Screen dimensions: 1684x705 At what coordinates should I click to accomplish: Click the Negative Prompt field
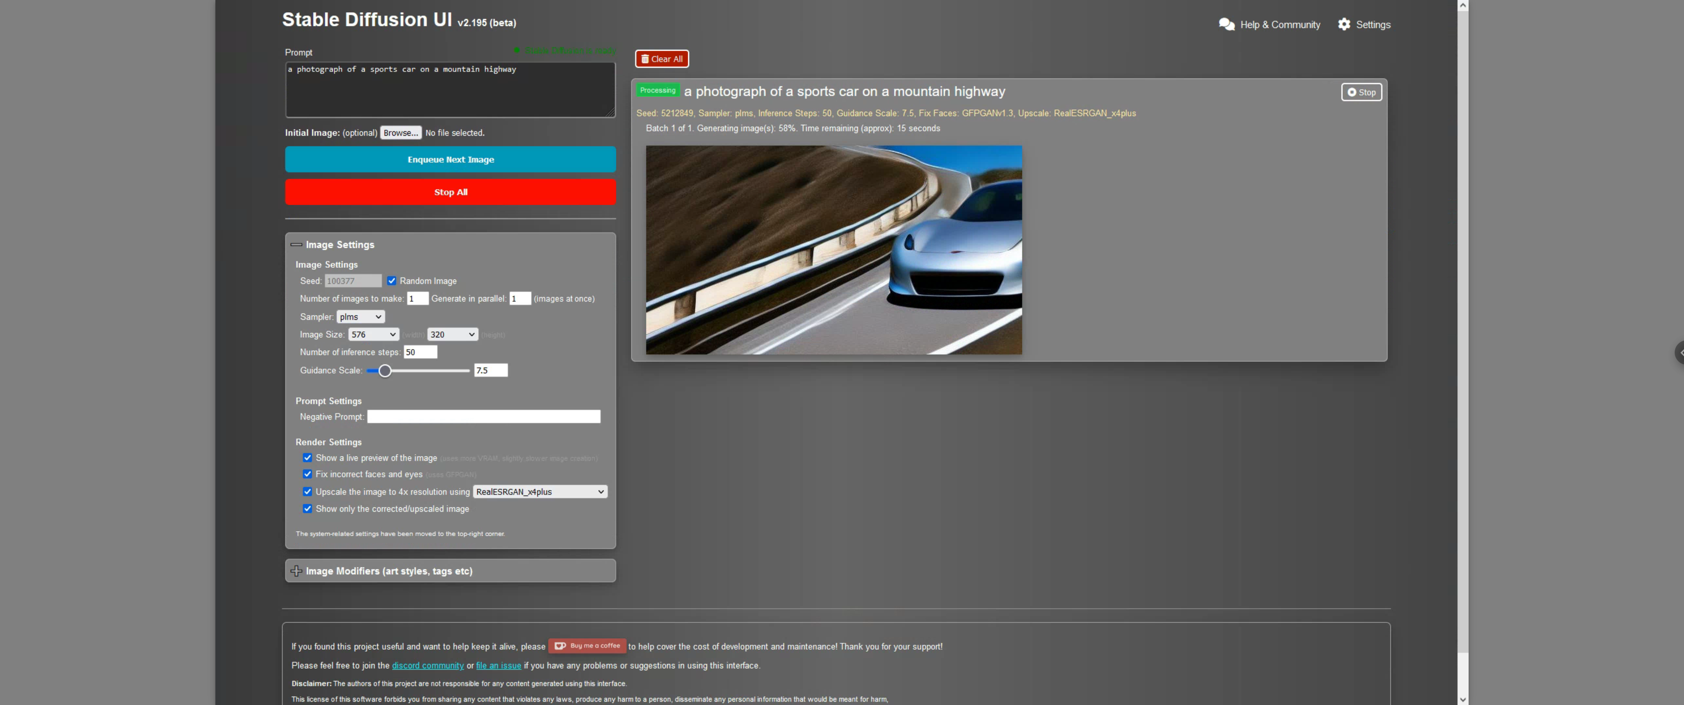tap(484, 417)
